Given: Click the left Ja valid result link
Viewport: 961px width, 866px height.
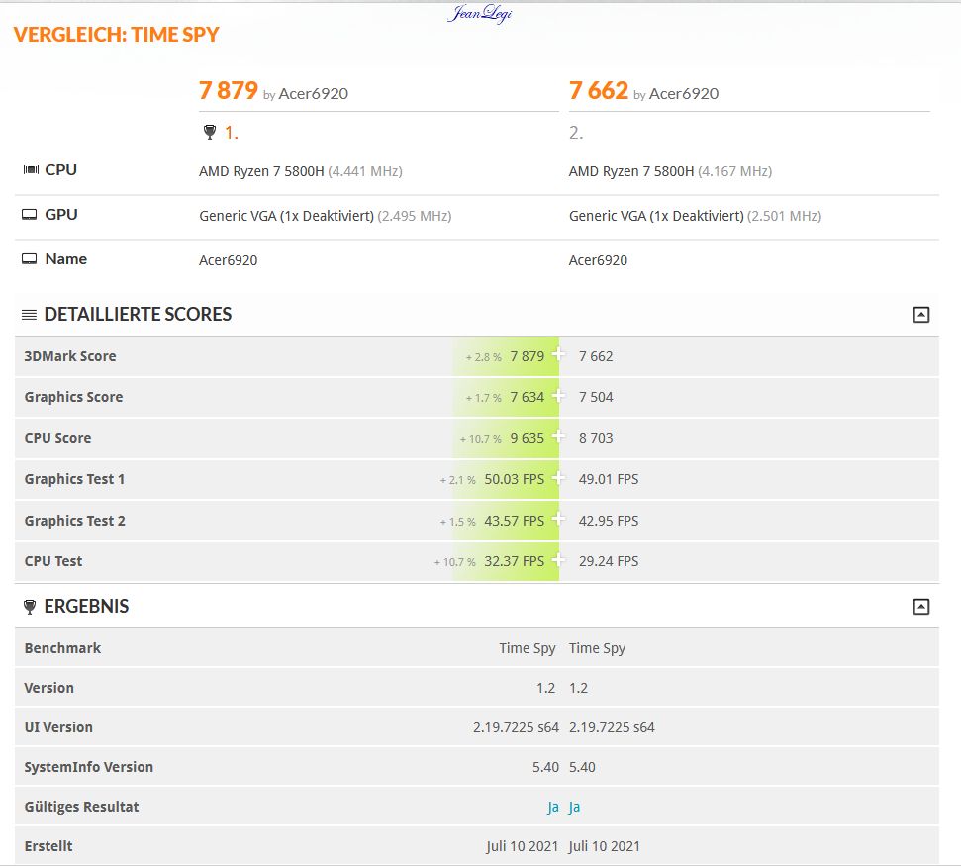Looking at the screenshot, I should click(x=553, y=808).
